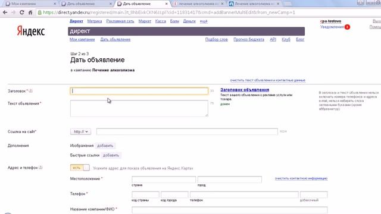
Task: Click the help icon next to Адрес и телефон
Action: (40, 168)
